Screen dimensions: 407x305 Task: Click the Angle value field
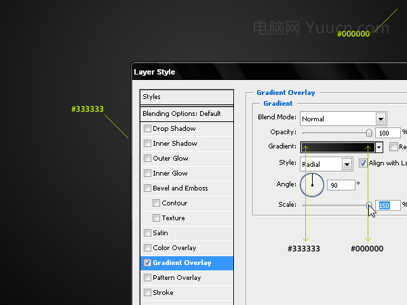341,185
